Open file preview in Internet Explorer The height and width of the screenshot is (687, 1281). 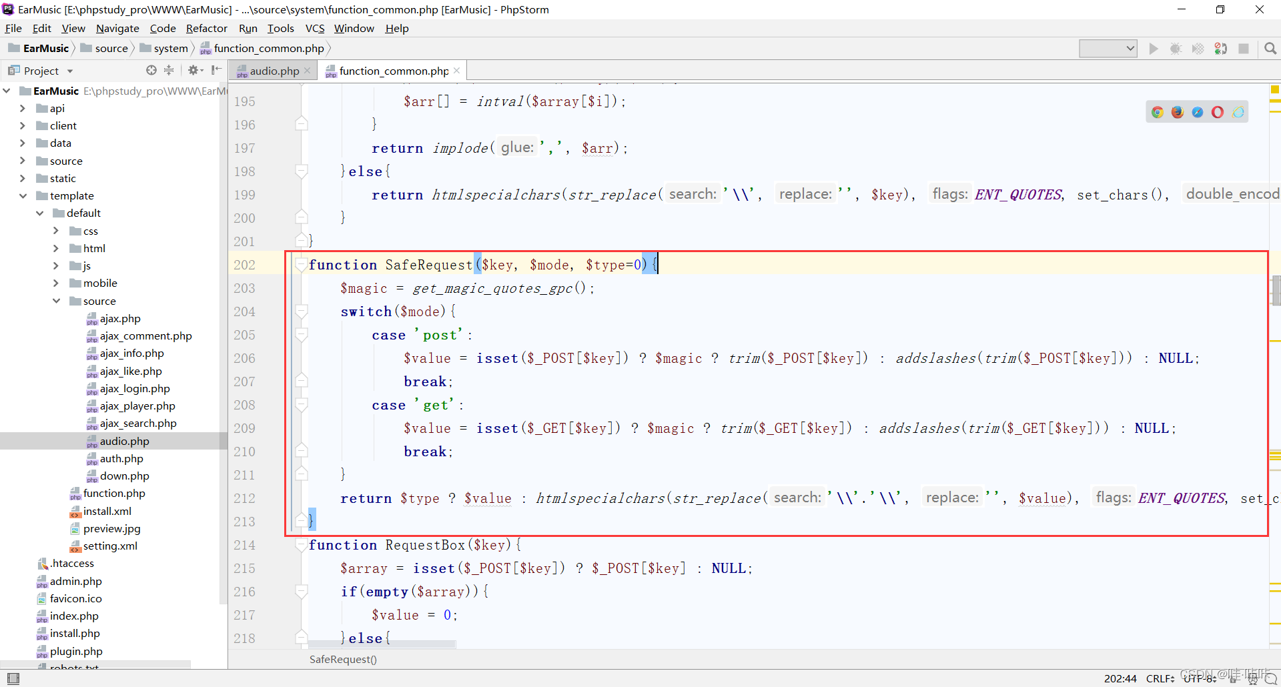pos(1238,112)
